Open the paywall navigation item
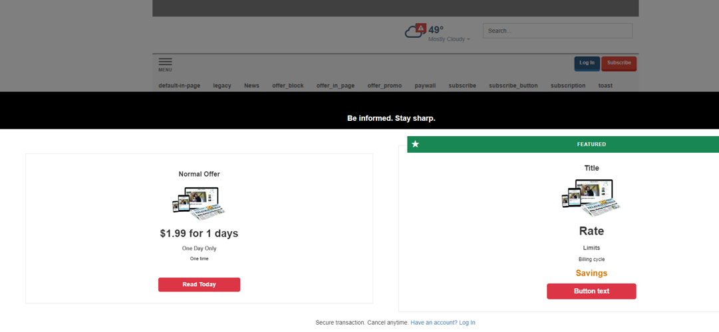This screenshot has width=719, height=332. (425, 86)
